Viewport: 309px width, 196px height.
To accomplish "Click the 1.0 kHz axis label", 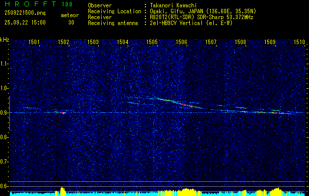I will 4,88.
